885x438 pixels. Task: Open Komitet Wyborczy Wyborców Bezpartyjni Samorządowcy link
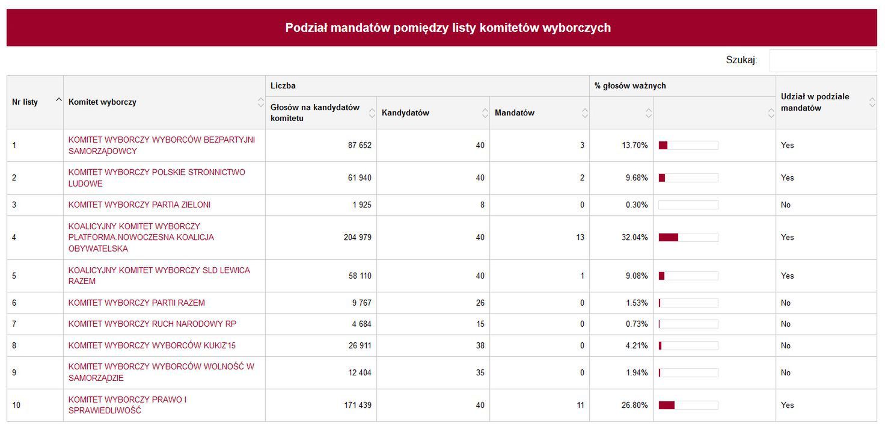pos(161,145)
